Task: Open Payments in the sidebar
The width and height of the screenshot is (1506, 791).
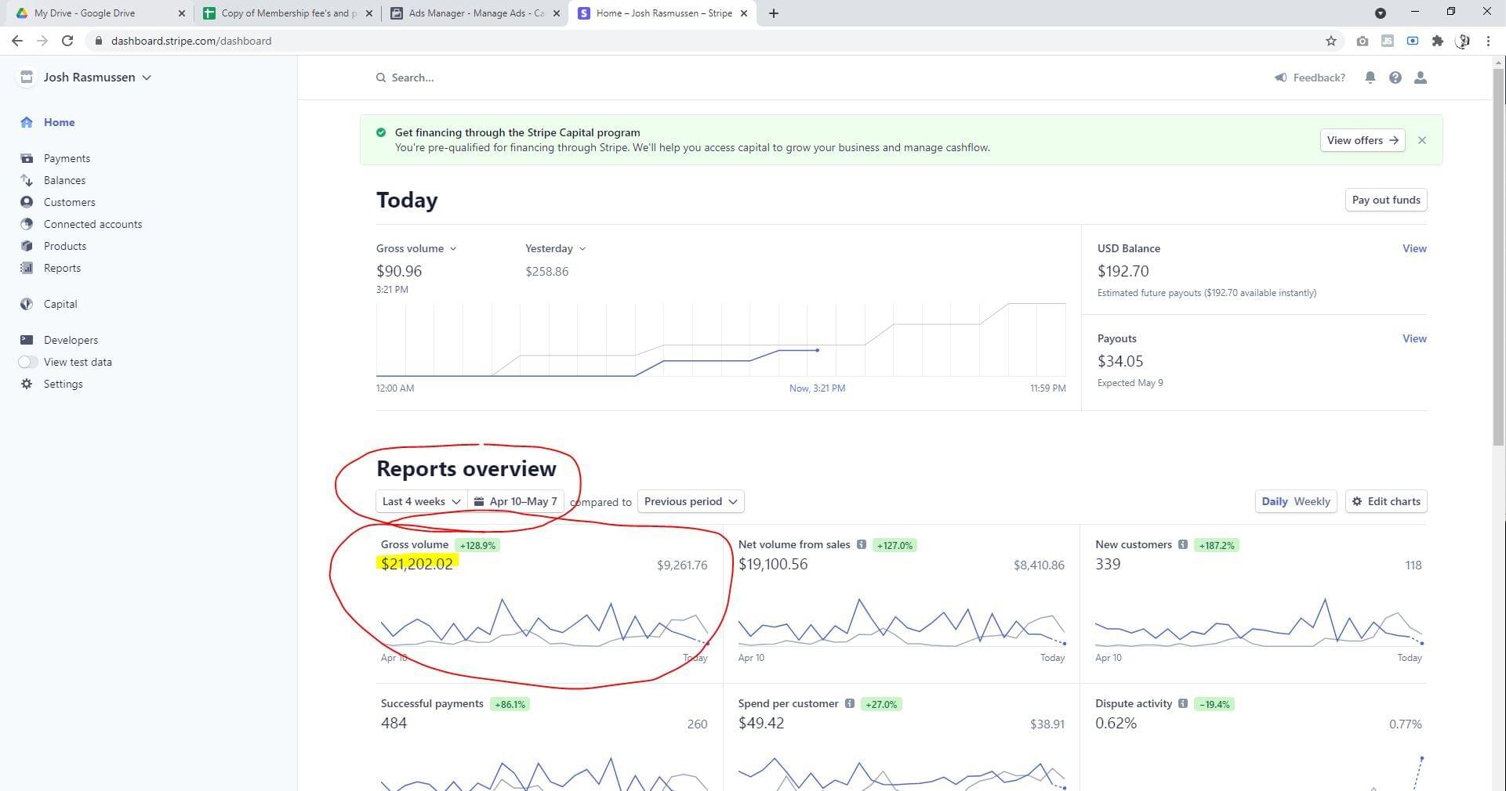Action: 67,158
